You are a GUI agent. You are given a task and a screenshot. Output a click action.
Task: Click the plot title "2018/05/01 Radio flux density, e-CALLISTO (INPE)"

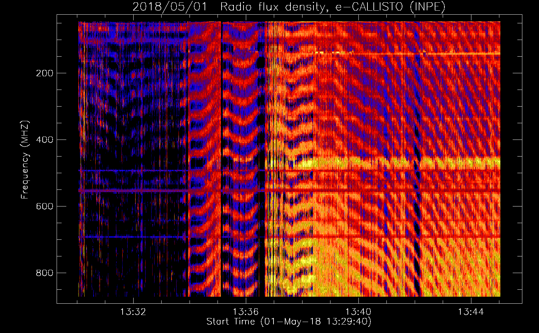[x=289, y=7]
